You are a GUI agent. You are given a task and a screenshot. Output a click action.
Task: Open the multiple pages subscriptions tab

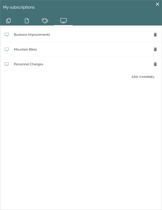(x=8, y=21)
